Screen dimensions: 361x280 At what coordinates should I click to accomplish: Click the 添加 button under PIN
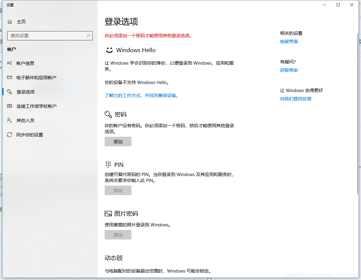118,190
